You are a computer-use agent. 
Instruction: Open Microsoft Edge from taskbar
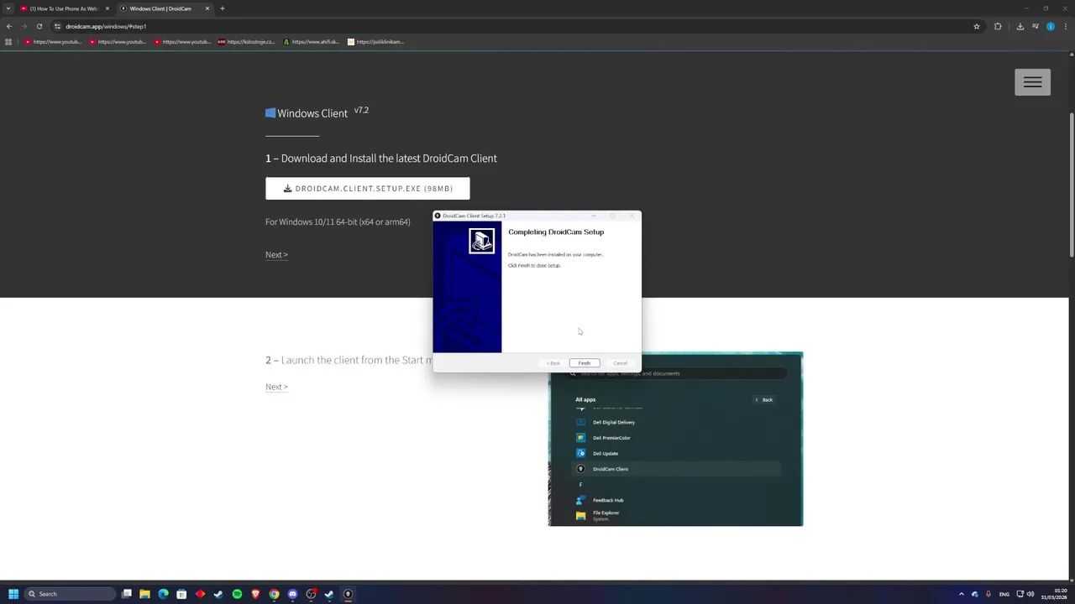163,594
